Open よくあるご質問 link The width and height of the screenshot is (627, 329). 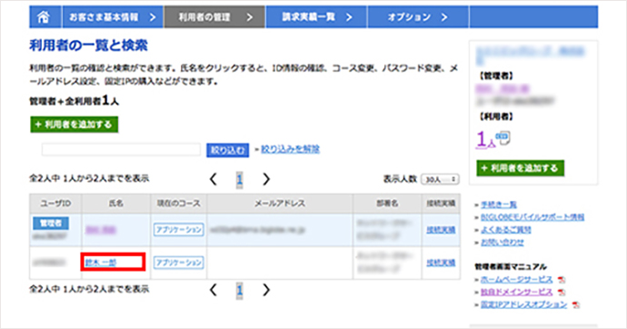506,230
